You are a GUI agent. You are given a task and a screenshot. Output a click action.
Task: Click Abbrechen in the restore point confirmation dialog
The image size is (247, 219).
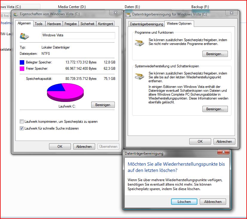click(213, 202)
